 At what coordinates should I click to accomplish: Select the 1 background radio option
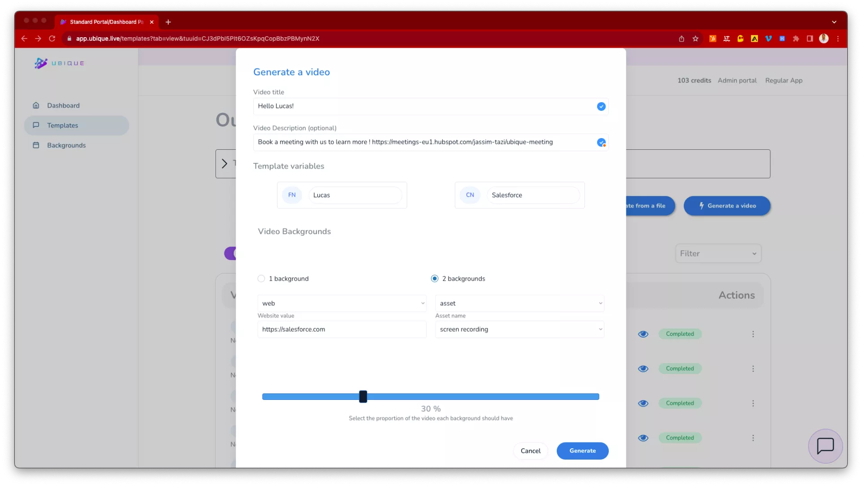coord(261,278)
